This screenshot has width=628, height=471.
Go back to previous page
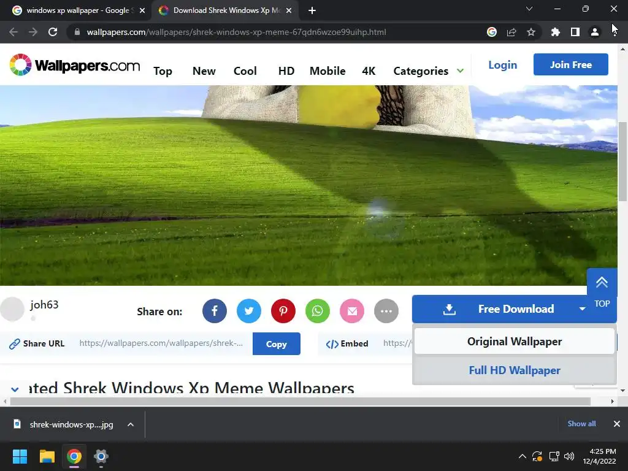click(x=13, y=32)
